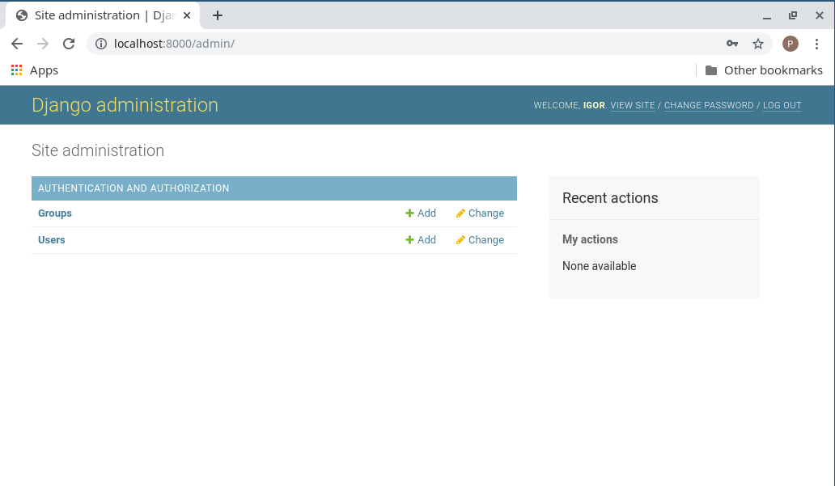Click the browser forward arrow
The width and height of the screenshot is (835, 486).
click(x=43, y=44)
